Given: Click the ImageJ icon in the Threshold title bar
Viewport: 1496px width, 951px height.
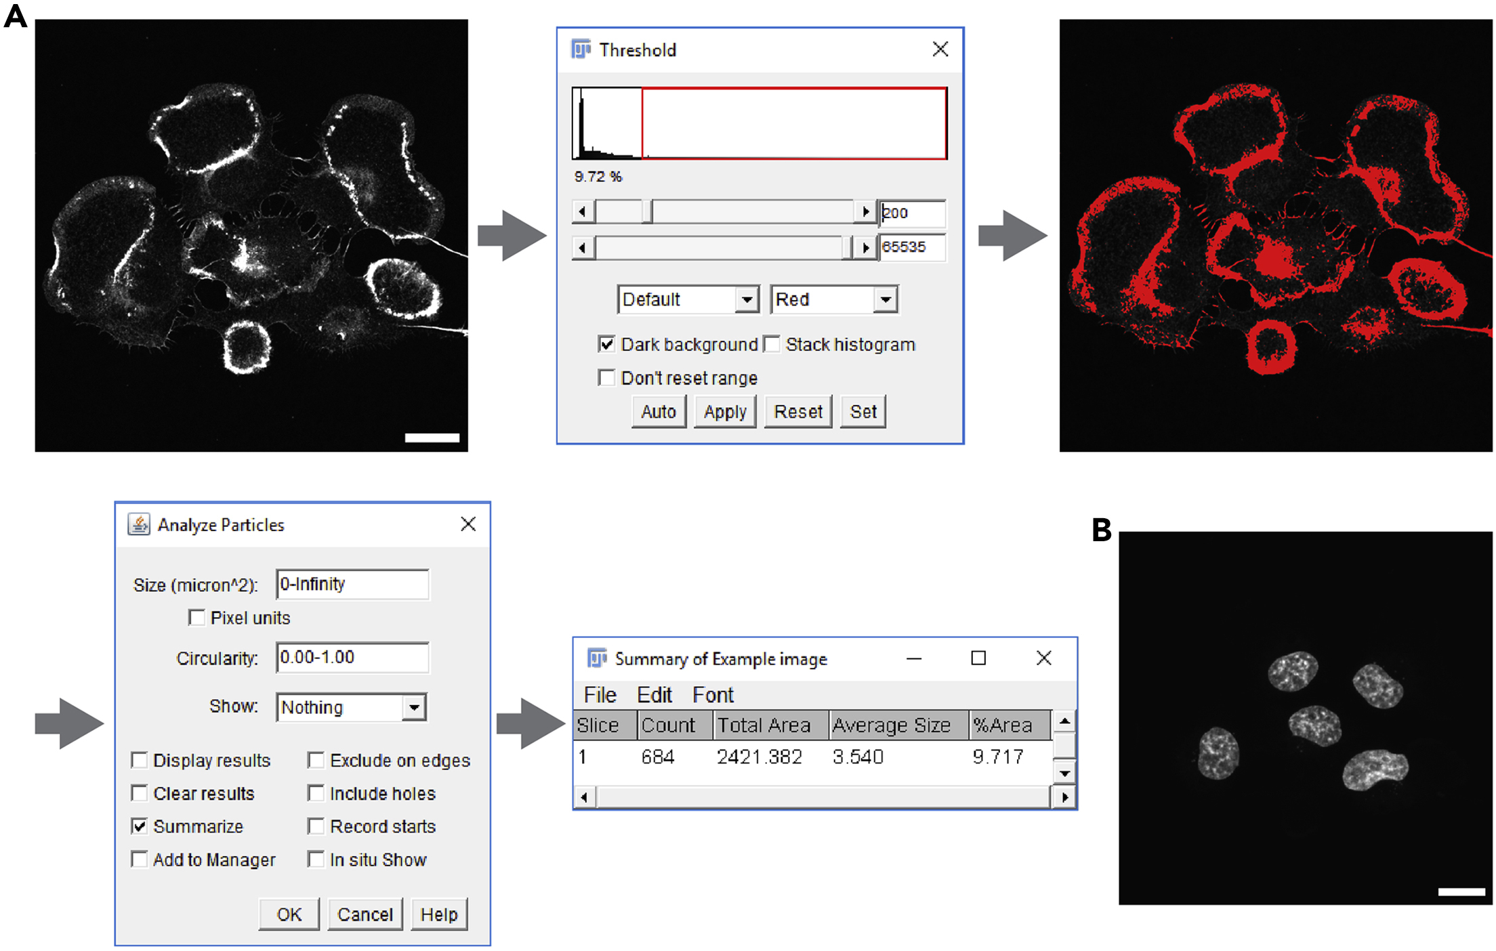Looking at the screenshot, I should 581,49.
